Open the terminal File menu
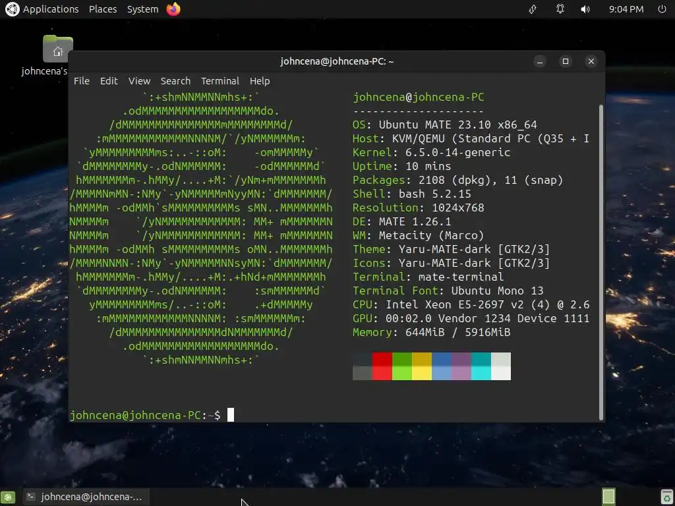Screen dimensions: 675x506 click(x=81, y=81)
